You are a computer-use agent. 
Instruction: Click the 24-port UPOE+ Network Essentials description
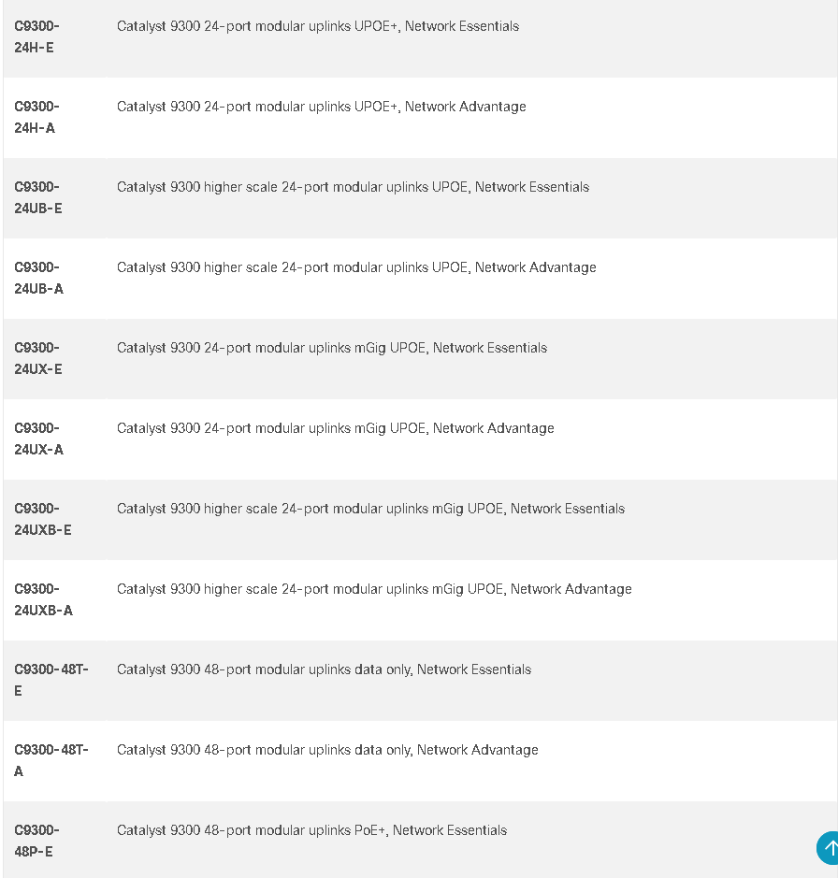(x=318, y=26)
